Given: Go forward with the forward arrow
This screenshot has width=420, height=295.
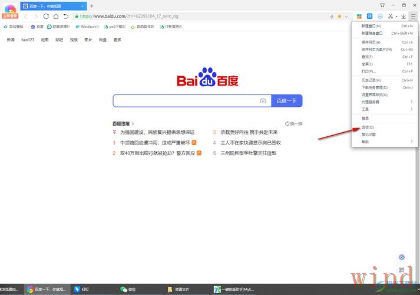Looking at the screenshot, I should tap(36, 17).
